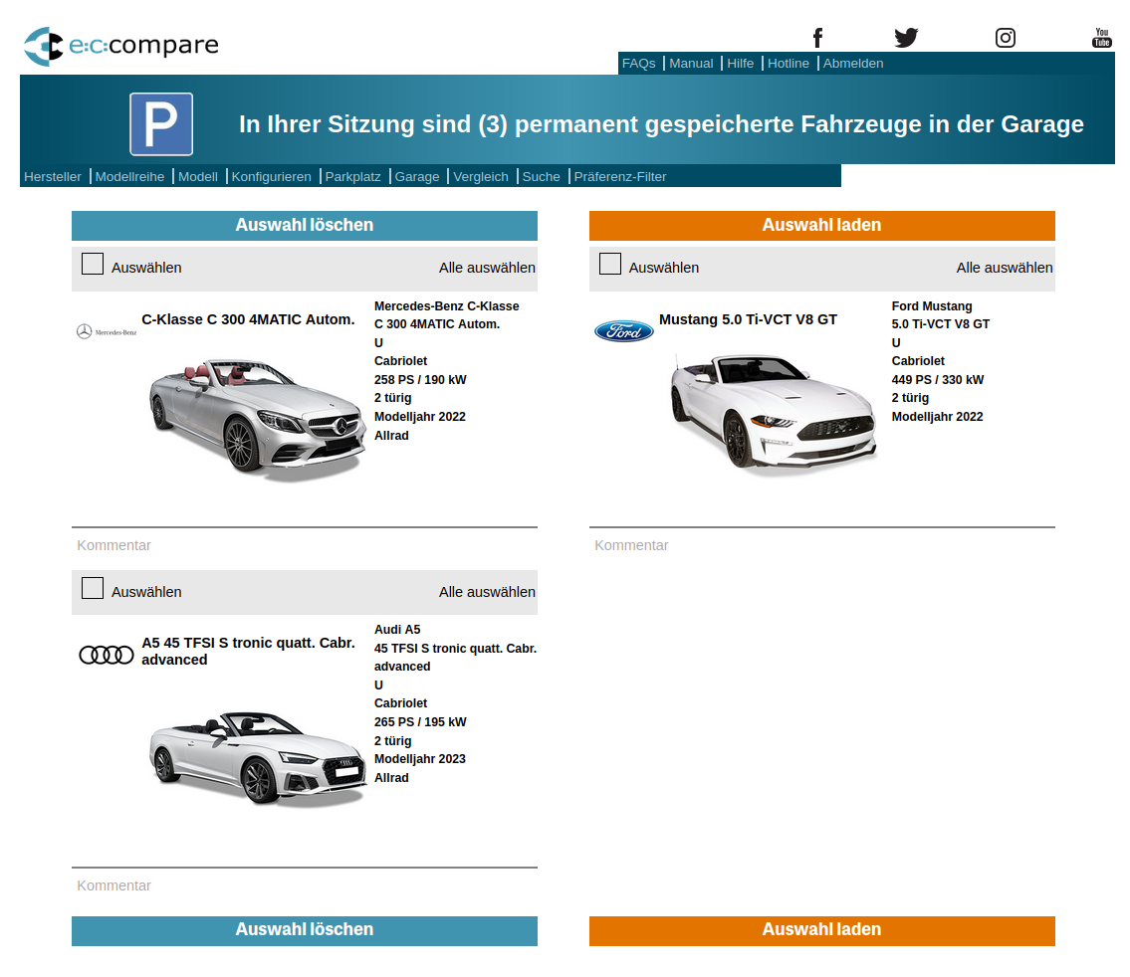The width and height of the screenshot is (1130, 977).
Task: Click the Mercedes-Benz C-Klasse spec heading
Action: (447, 306)
